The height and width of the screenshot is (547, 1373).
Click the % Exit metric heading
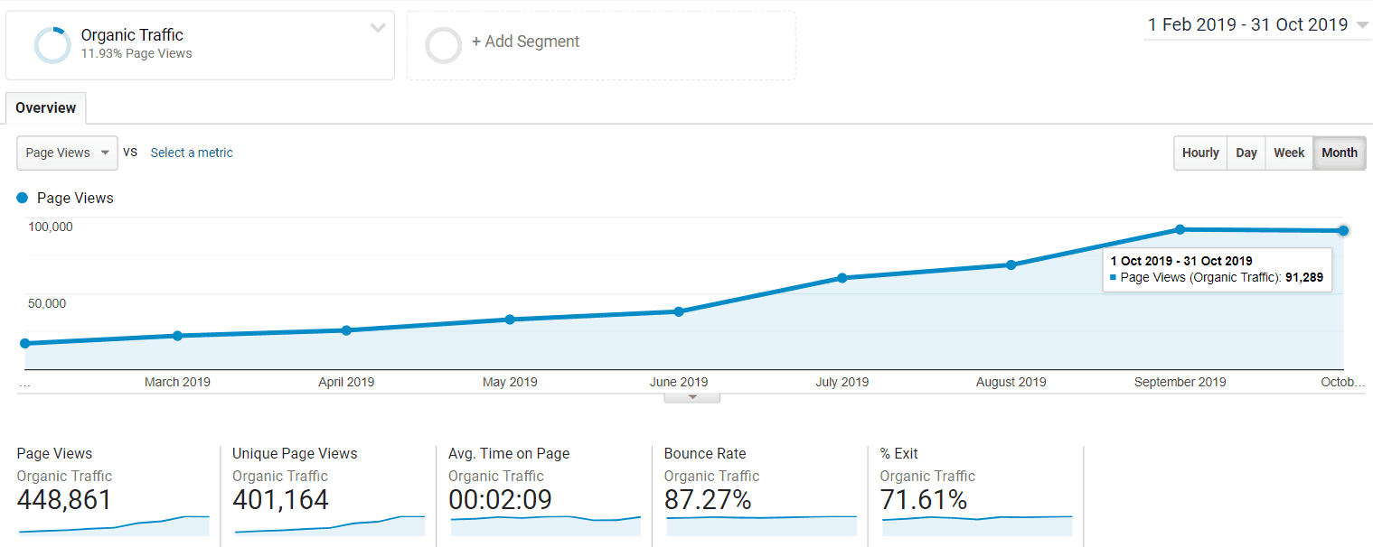pyautogui.click(x=899, y=453)
